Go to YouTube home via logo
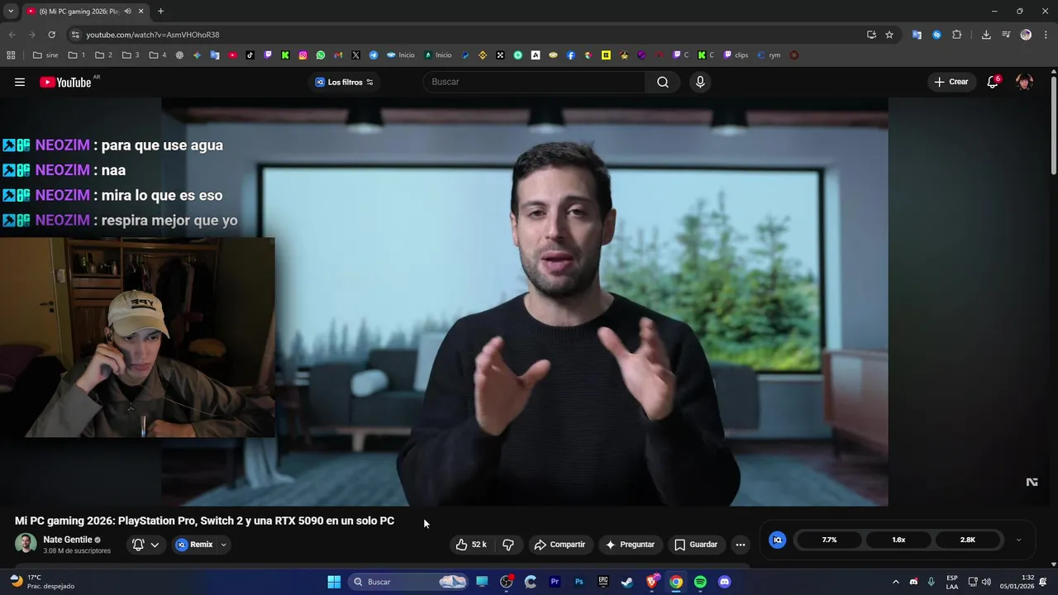 point(65,82)
